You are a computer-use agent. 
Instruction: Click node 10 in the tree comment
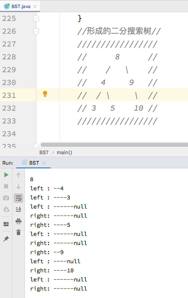tap(139, 108)
